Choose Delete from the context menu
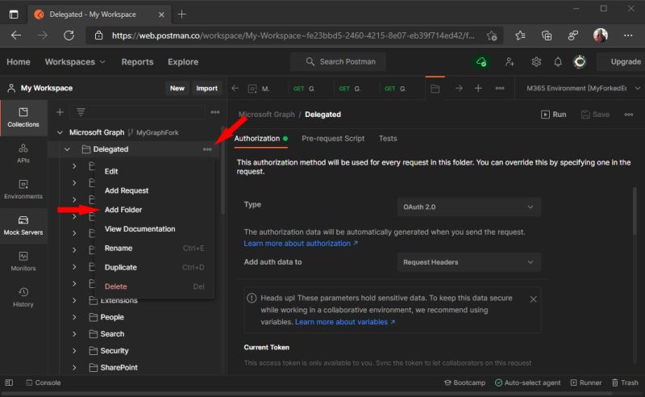This screenshot has height=397, width=645. 155,286
